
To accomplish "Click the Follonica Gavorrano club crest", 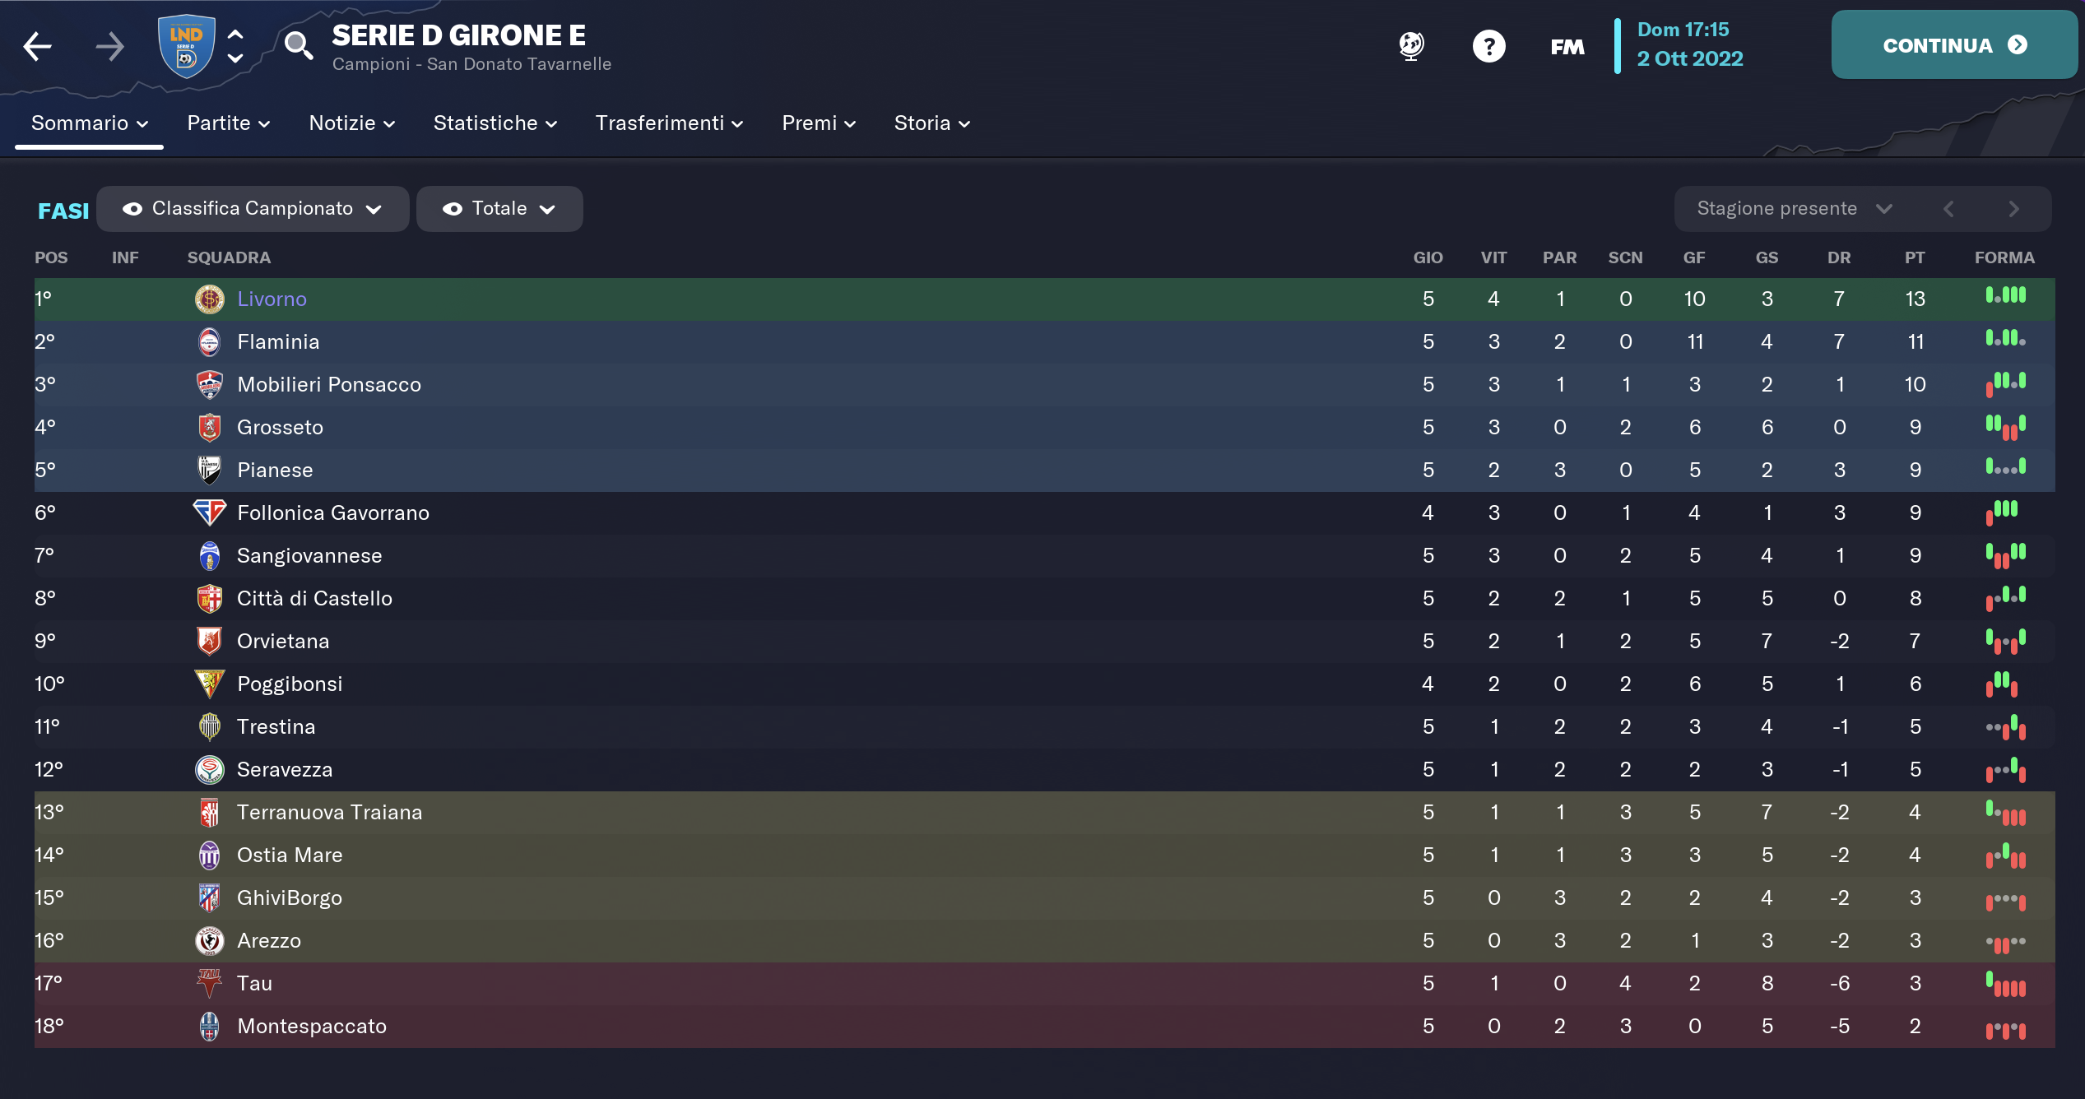I will tap(210, 512).
